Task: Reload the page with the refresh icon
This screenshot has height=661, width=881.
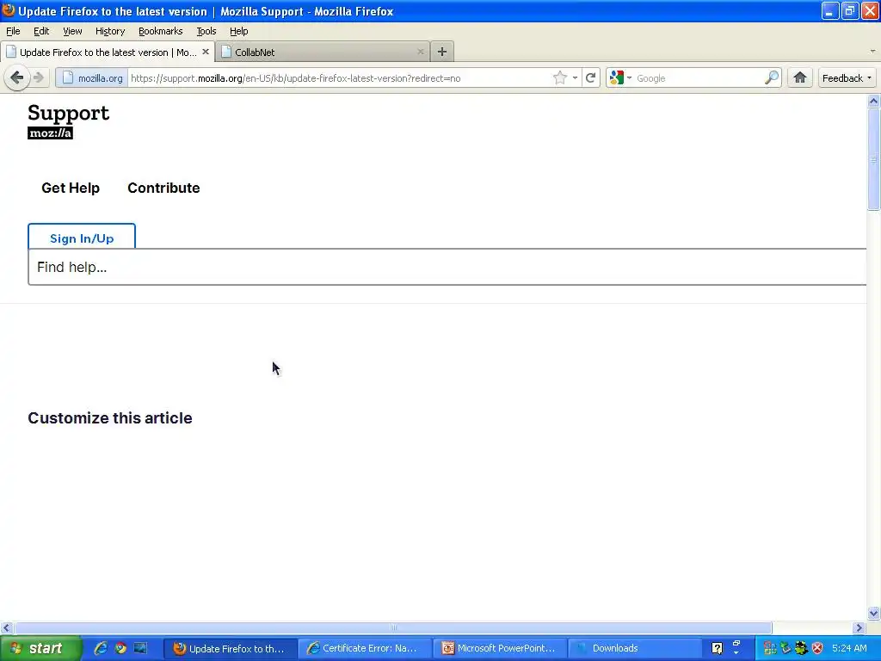Action: pyautogui.click(x=590, y=77)
